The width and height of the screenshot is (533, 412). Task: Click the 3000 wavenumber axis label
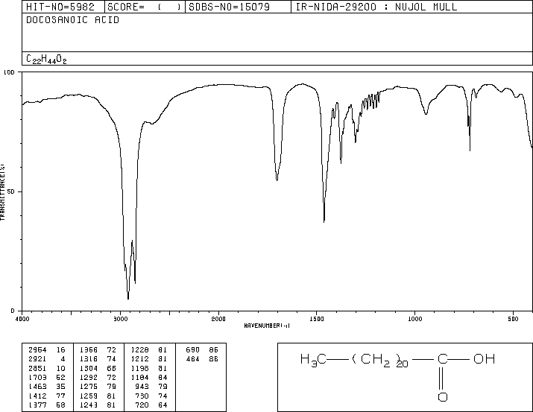tap(120, 319)
